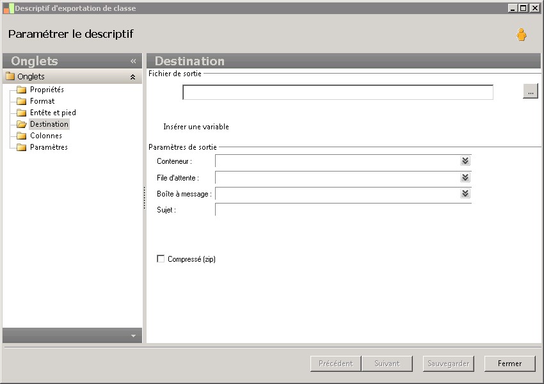Click Insérer une variable
The width and height of the screenshot is (544, 384).
pyautogui.click(x=196, y=127)
